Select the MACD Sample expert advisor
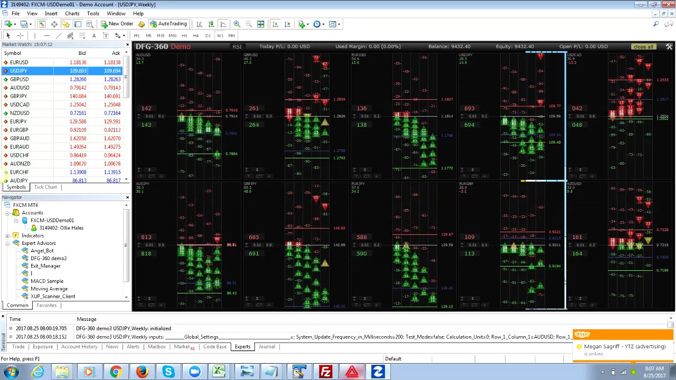Viewport: 676px width, 380px height. pos(46,281)
